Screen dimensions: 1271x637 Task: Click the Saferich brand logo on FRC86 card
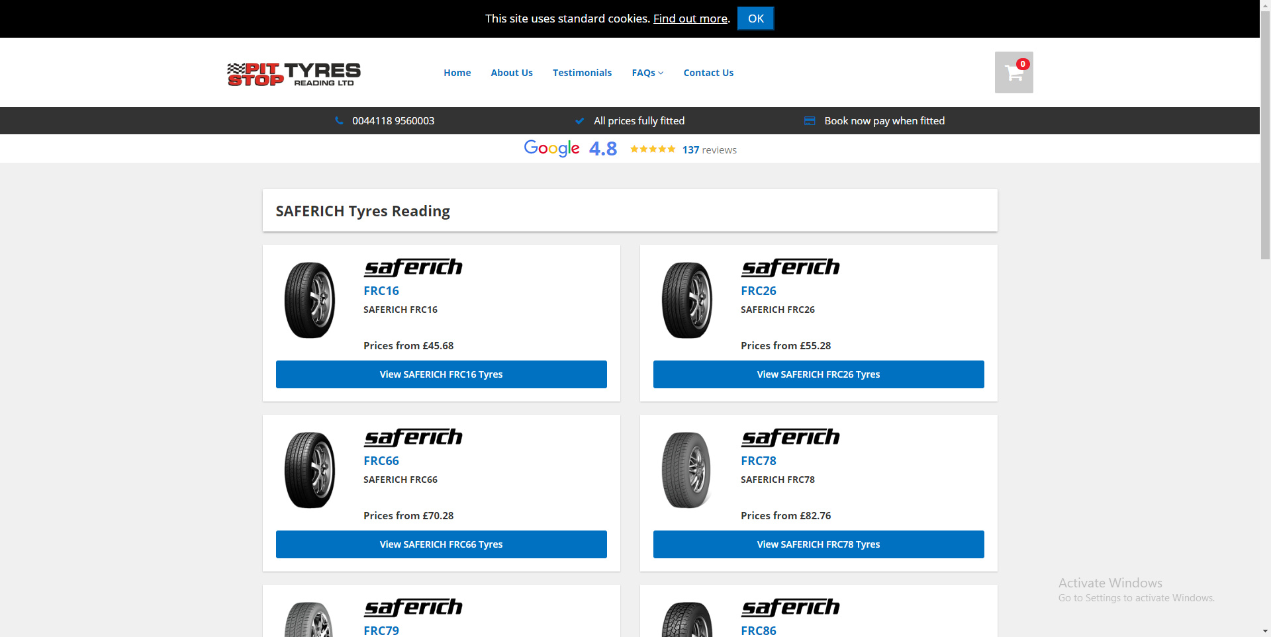790,607
